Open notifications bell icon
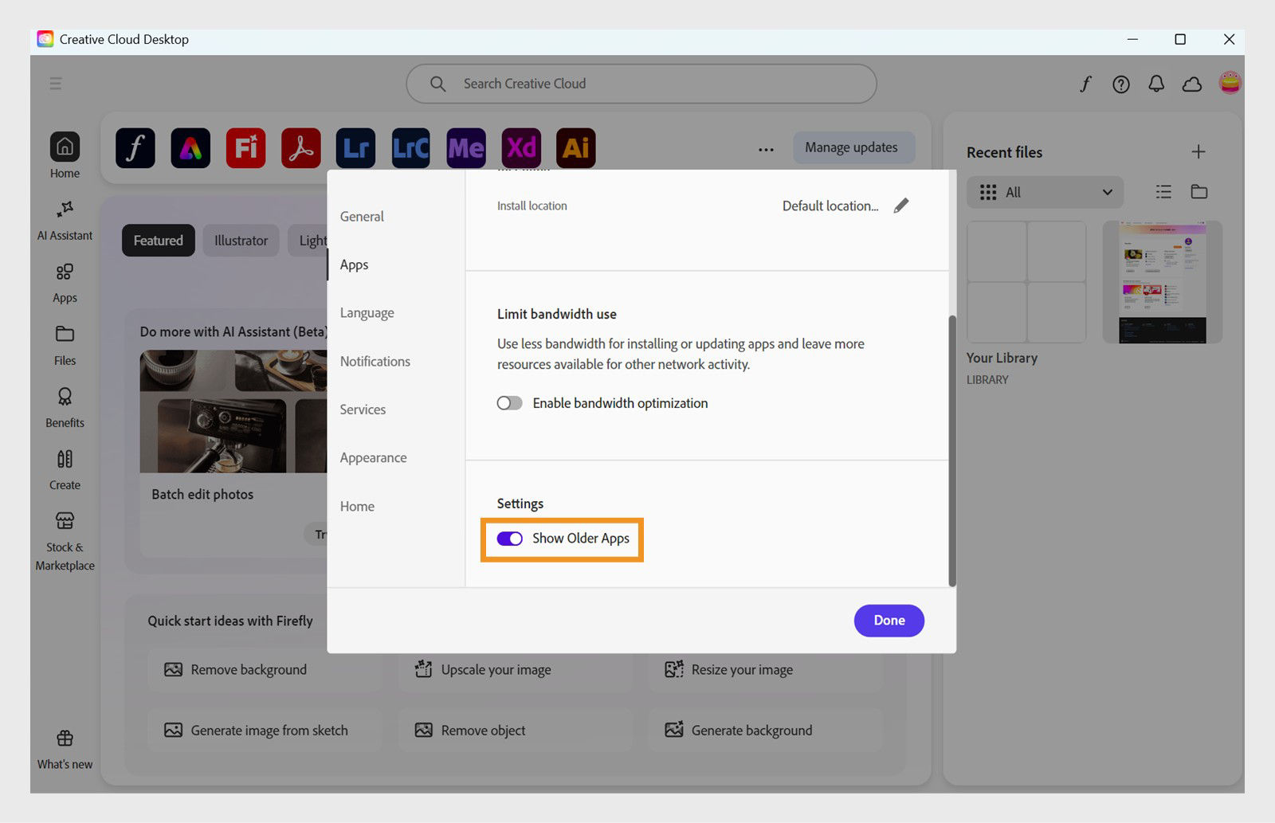1275x823 pixels. click(x=1156, y=84)
